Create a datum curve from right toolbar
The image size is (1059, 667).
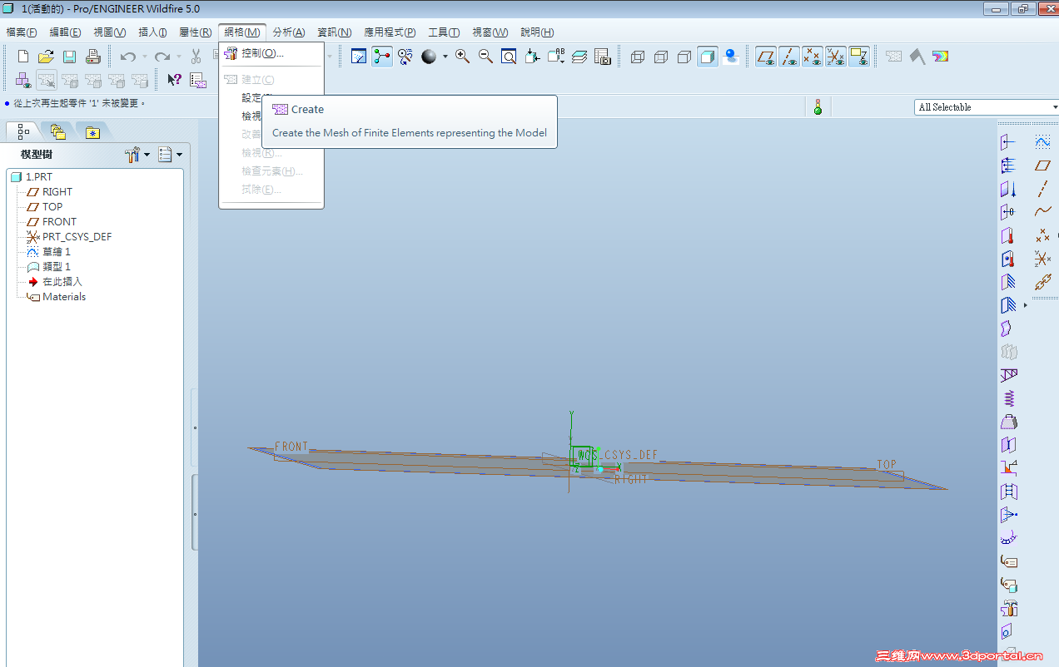point(1042,212)
